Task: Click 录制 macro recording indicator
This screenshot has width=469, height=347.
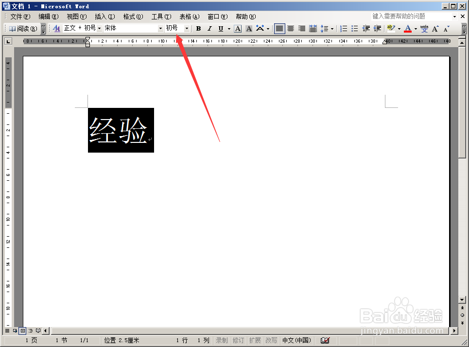Action: click(222, 340)
